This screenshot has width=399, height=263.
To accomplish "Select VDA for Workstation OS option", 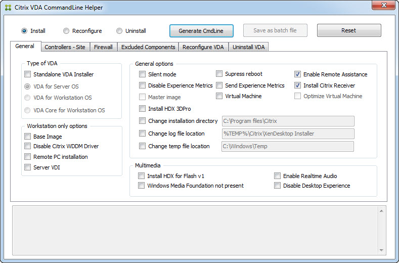I will point(27,98).
